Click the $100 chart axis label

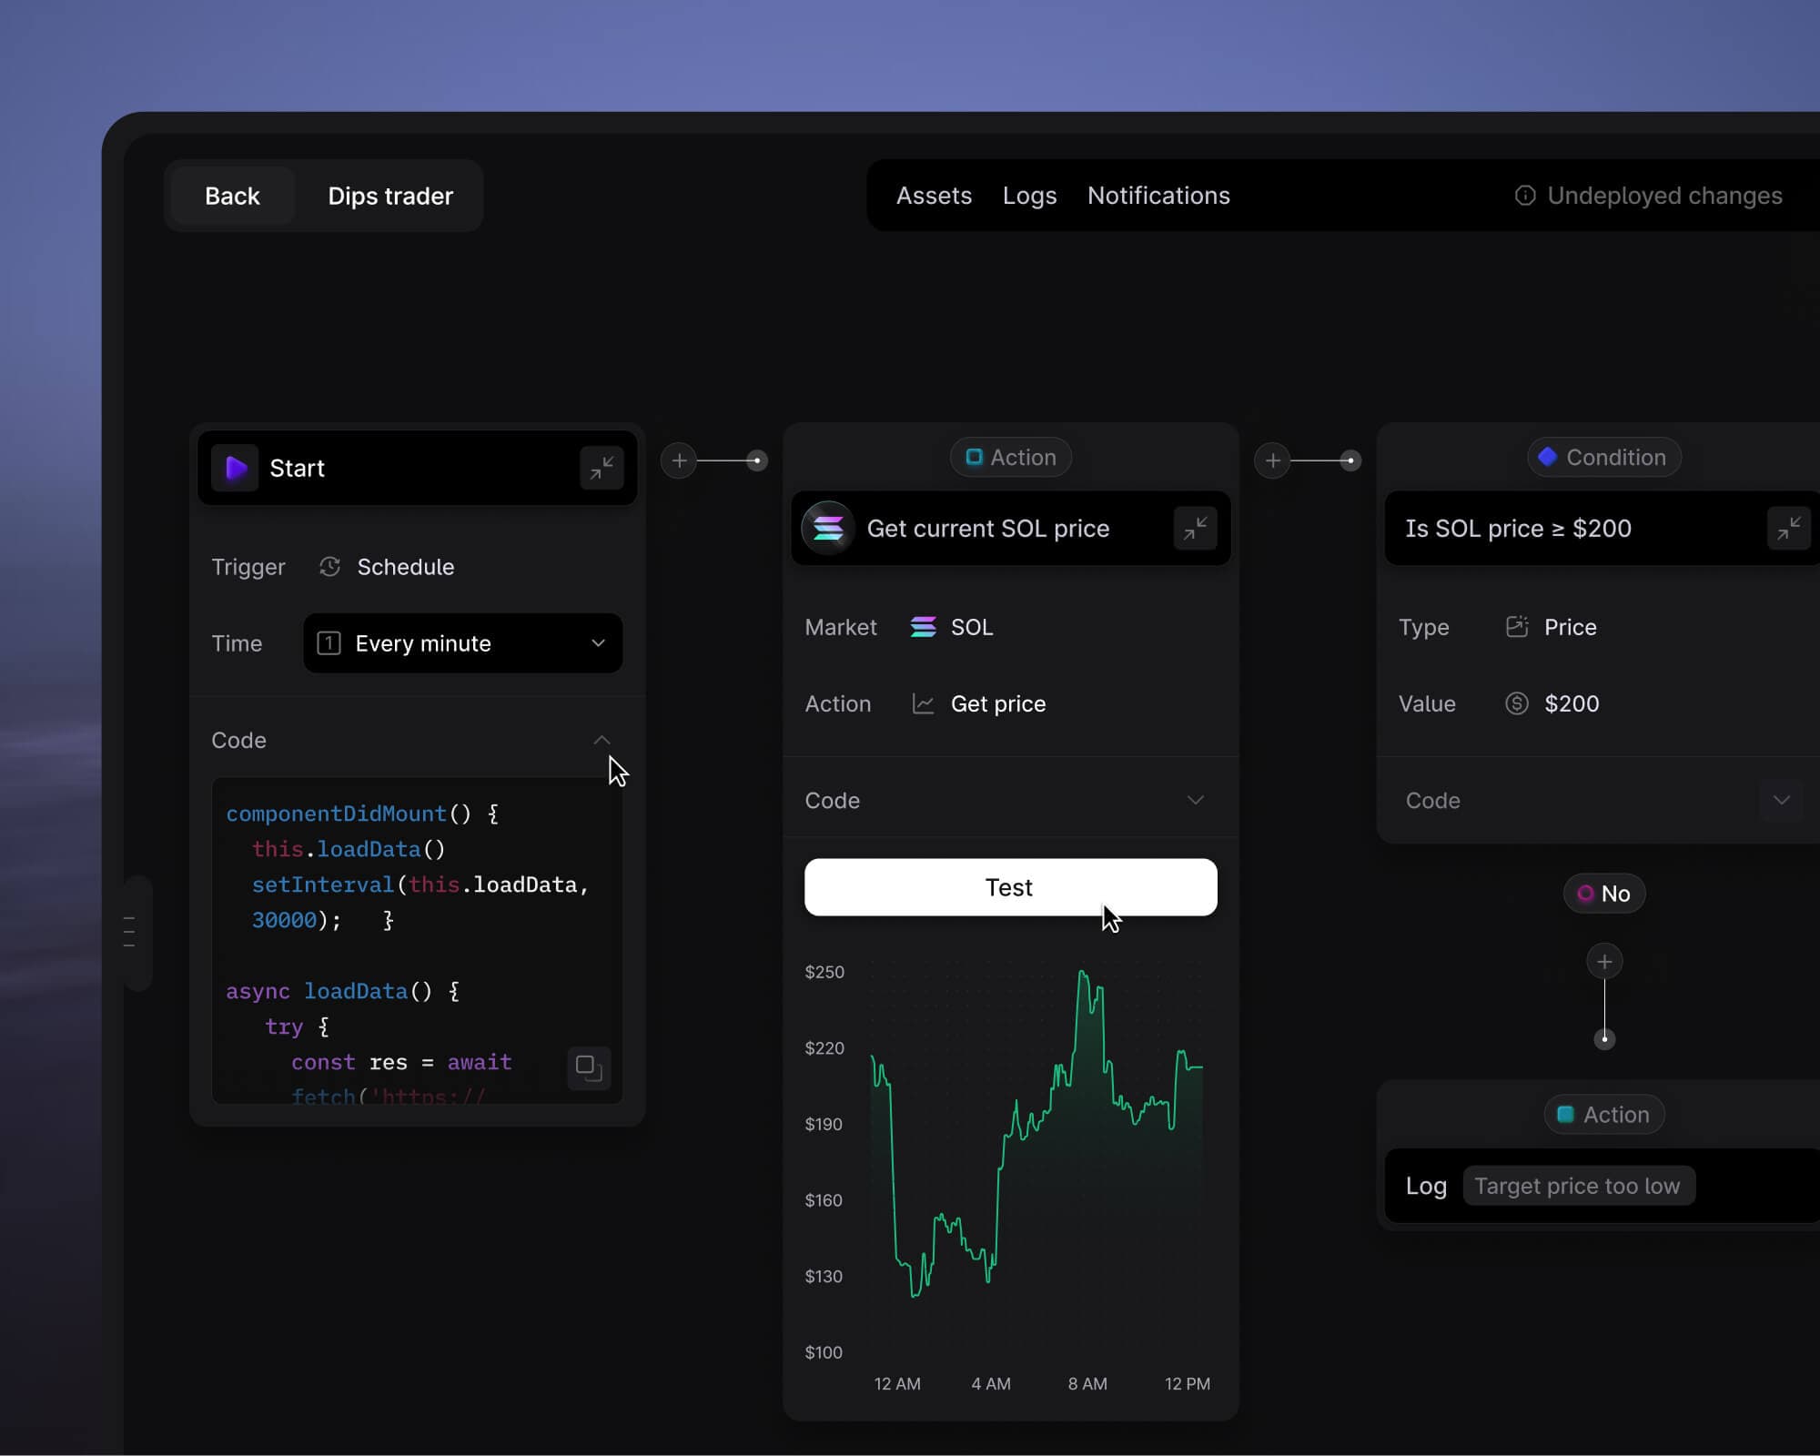(824, 1352)
